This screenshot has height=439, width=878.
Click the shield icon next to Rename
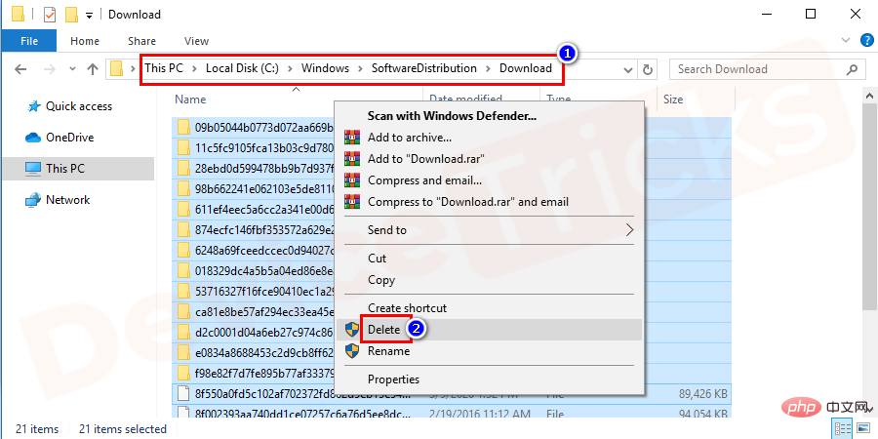[x=351, y=351]
